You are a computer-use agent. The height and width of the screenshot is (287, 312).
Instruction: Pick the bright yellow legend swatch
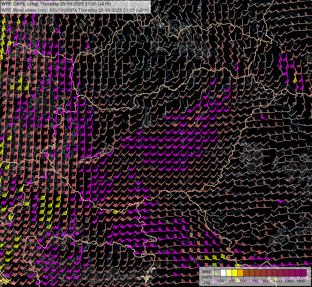(235, 273)
